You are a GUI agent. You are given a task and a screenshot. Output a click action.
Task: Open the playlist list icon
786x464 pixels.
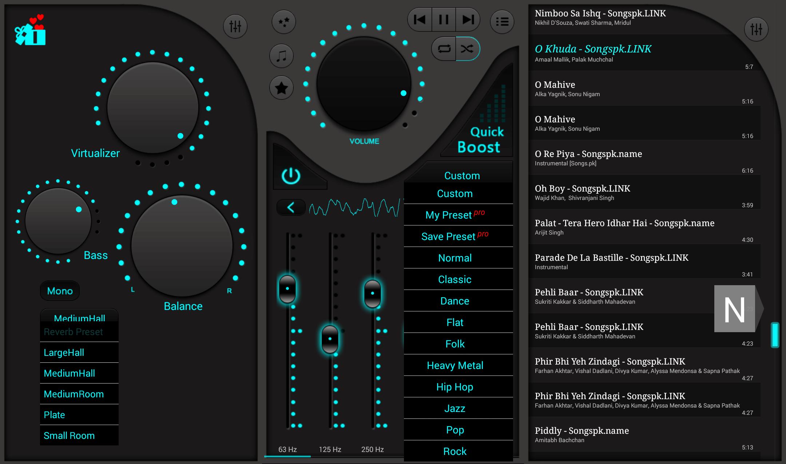click(502, 22)
